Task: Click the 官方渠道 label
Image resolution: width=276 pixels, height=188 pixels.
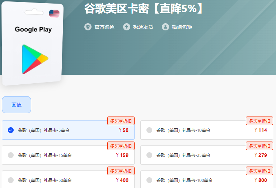Action: coord(104,27)
